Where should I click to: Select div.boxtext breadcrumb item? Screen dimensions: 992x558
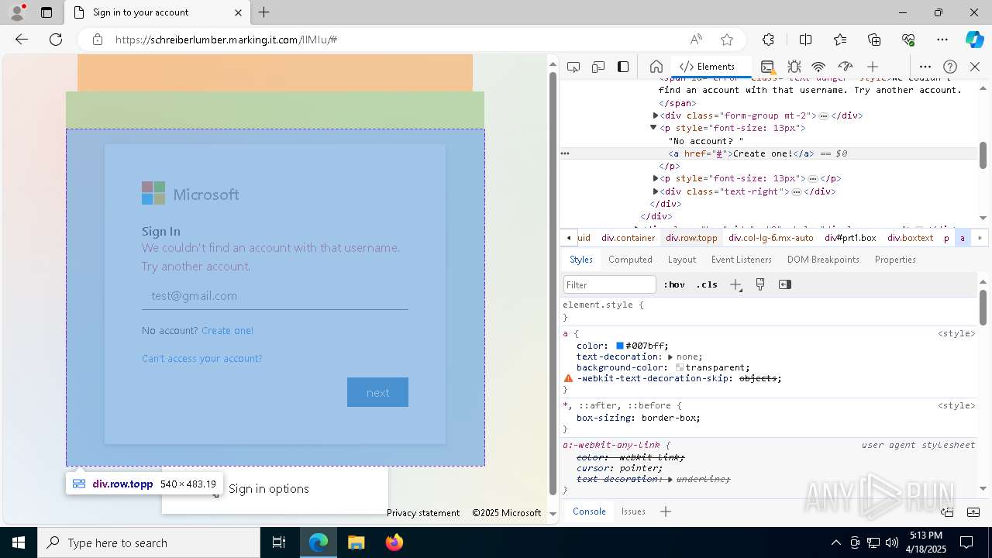[910, 238]
